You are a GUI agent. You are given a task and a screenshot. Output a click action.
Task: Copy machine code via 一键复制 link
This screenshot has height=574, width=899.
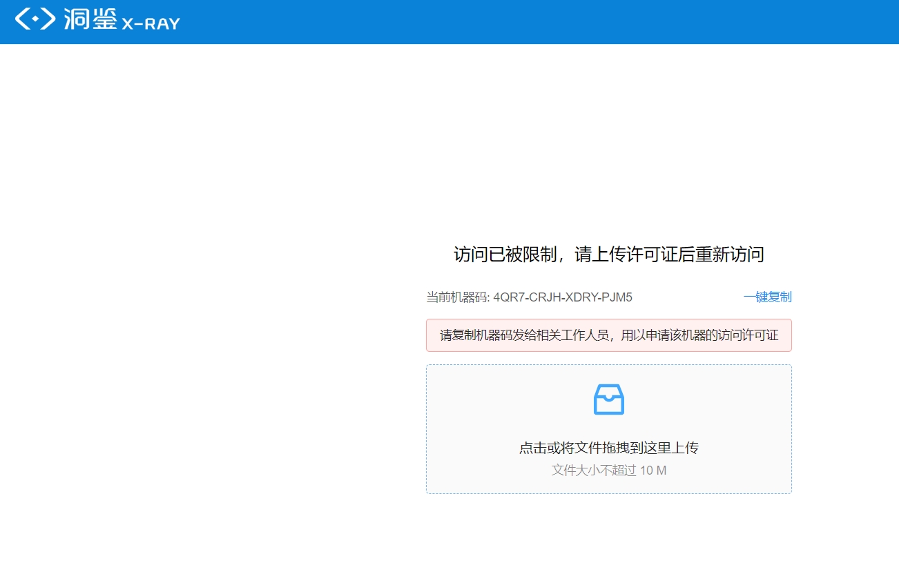click(767, 297)
